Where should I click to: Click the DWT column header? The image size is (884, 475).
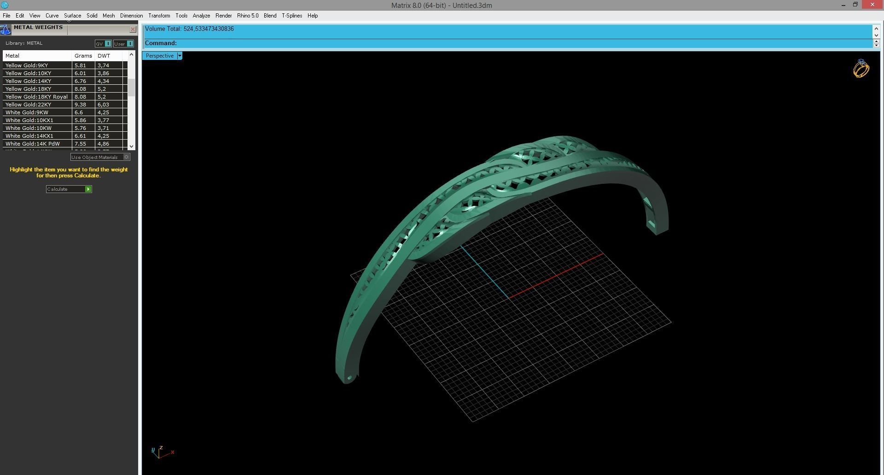(x=109, y=56)
